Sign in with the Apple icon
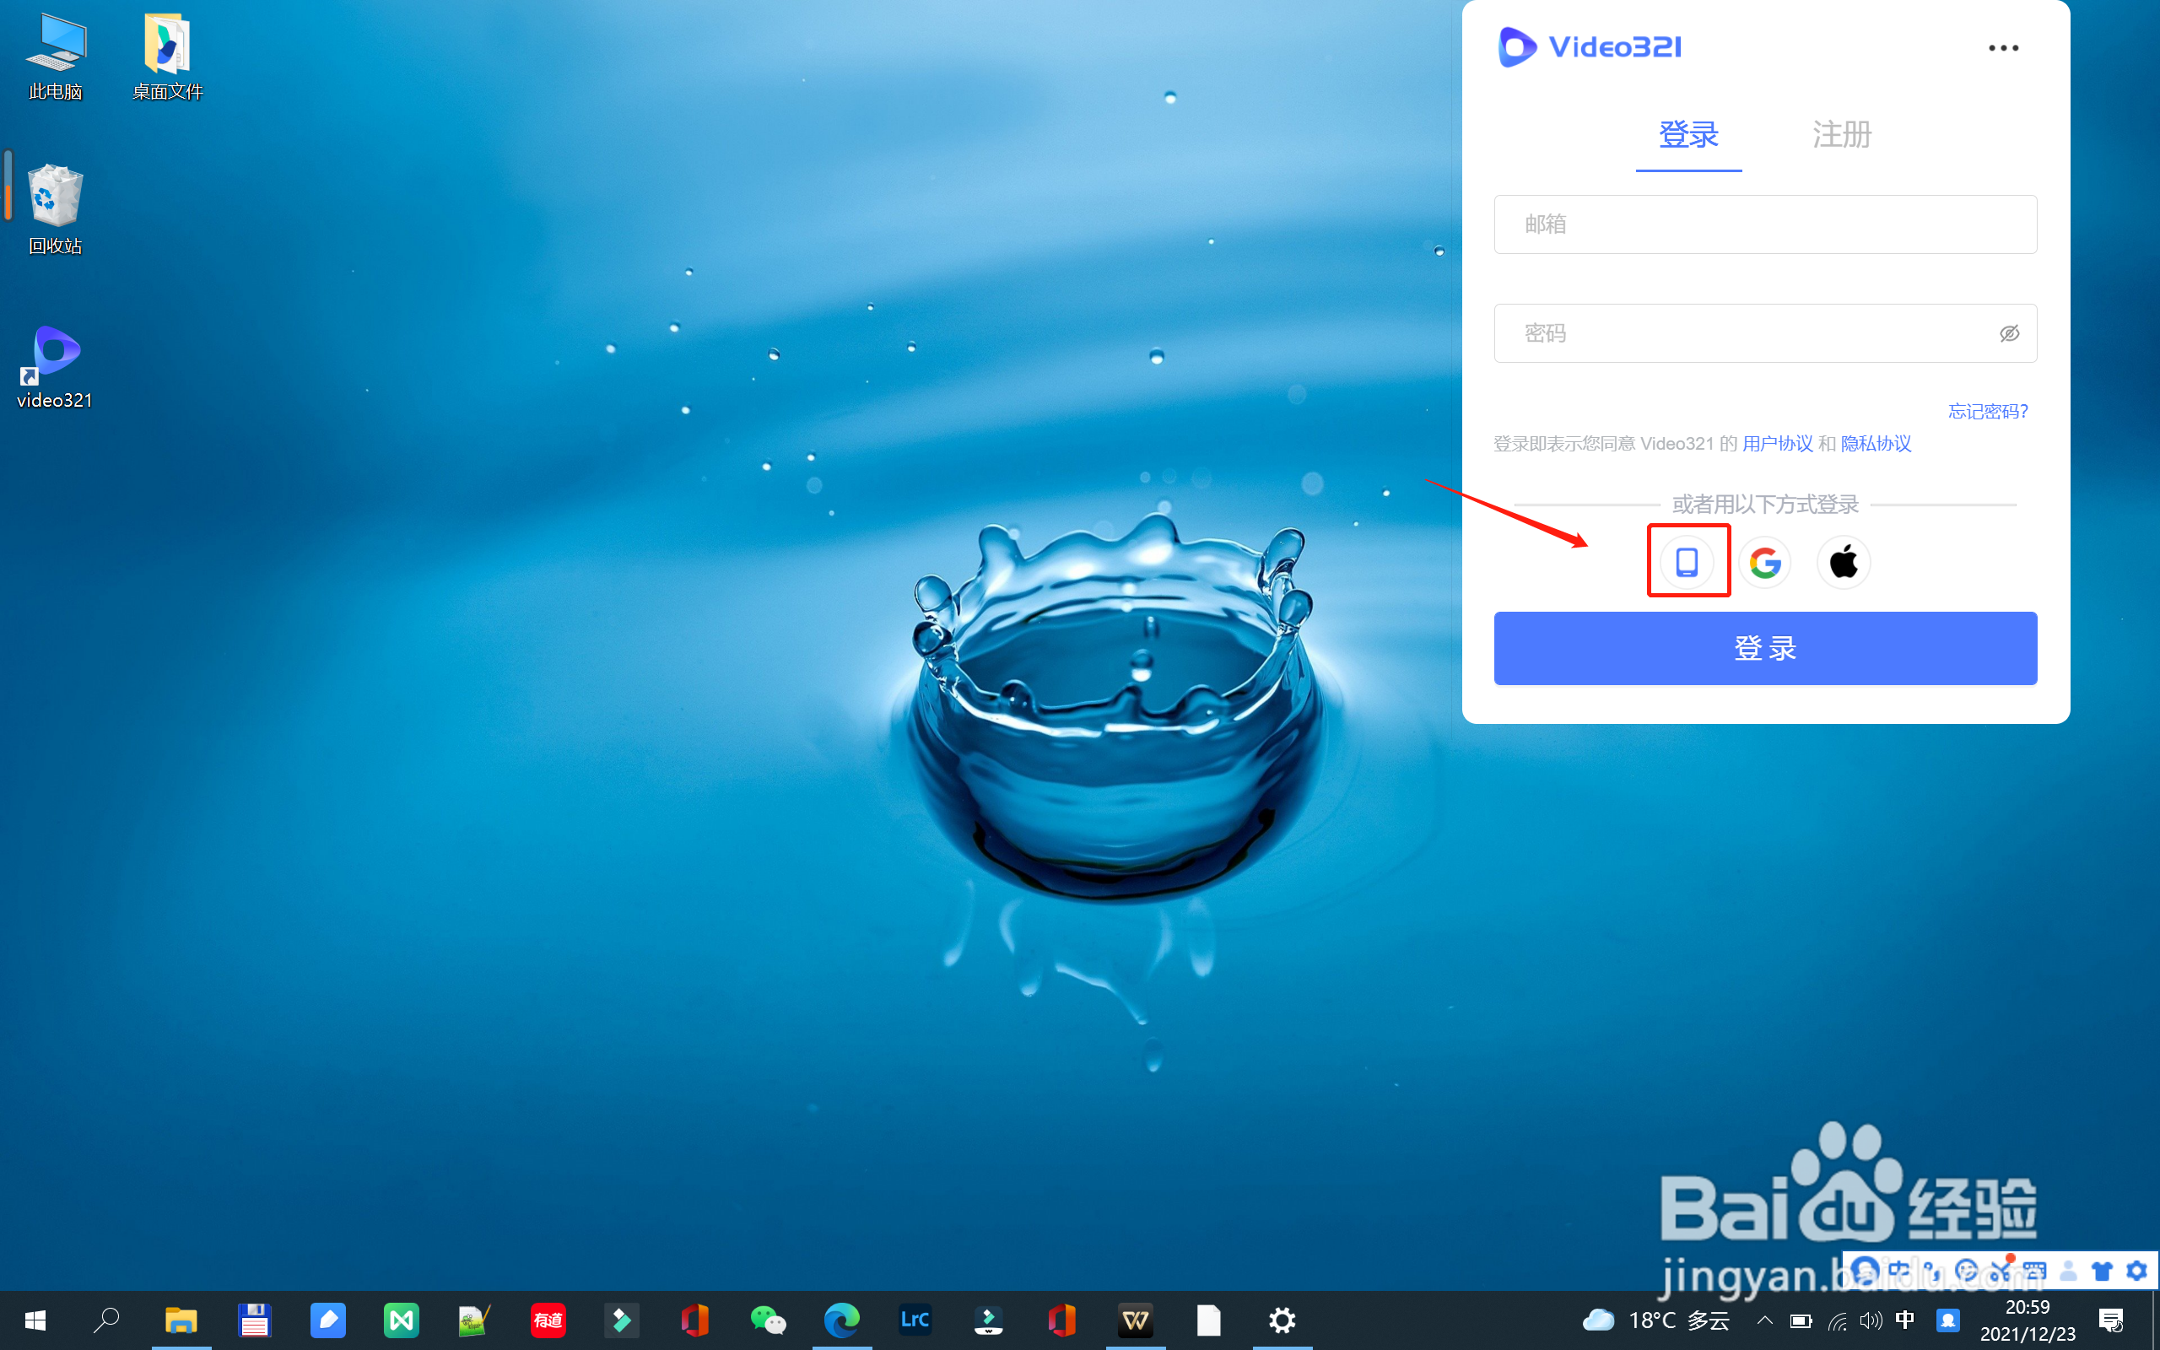This screenshot has width=2160, height=1350. click(1843, 563)
